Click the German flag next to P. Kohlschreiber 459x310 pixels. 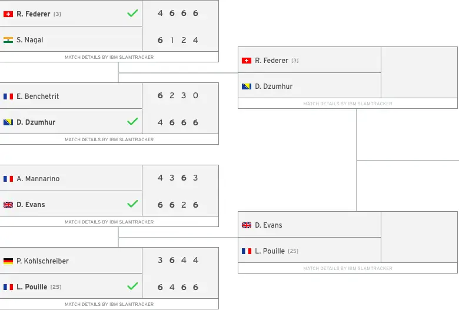pos(8,261)
